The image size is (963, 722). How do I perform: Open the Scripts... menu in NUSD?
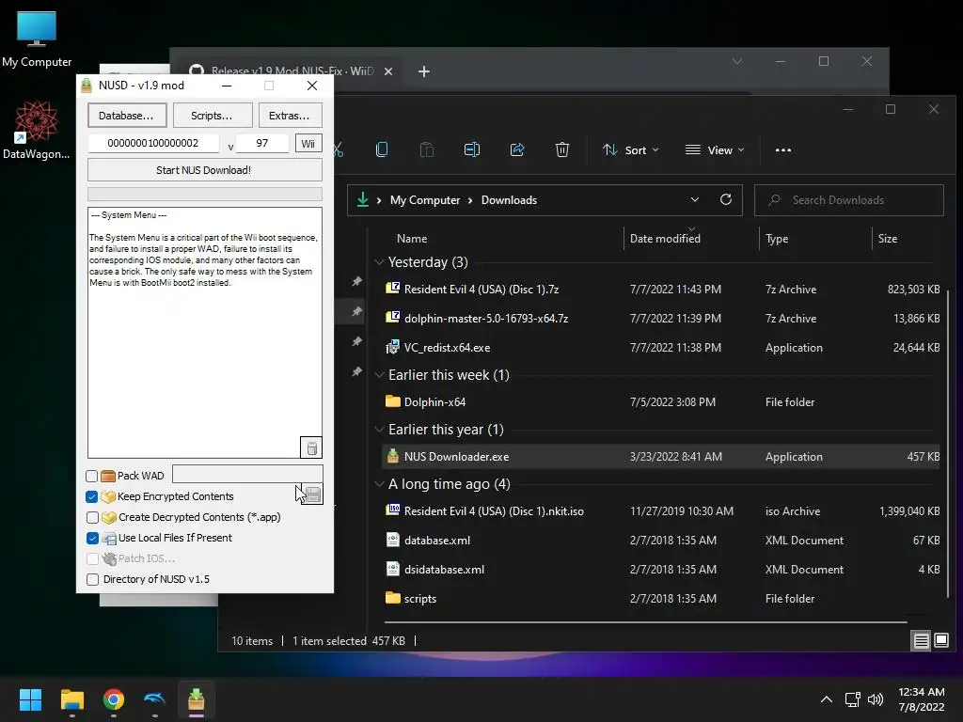pyautogui.click(x=212, y=116)
